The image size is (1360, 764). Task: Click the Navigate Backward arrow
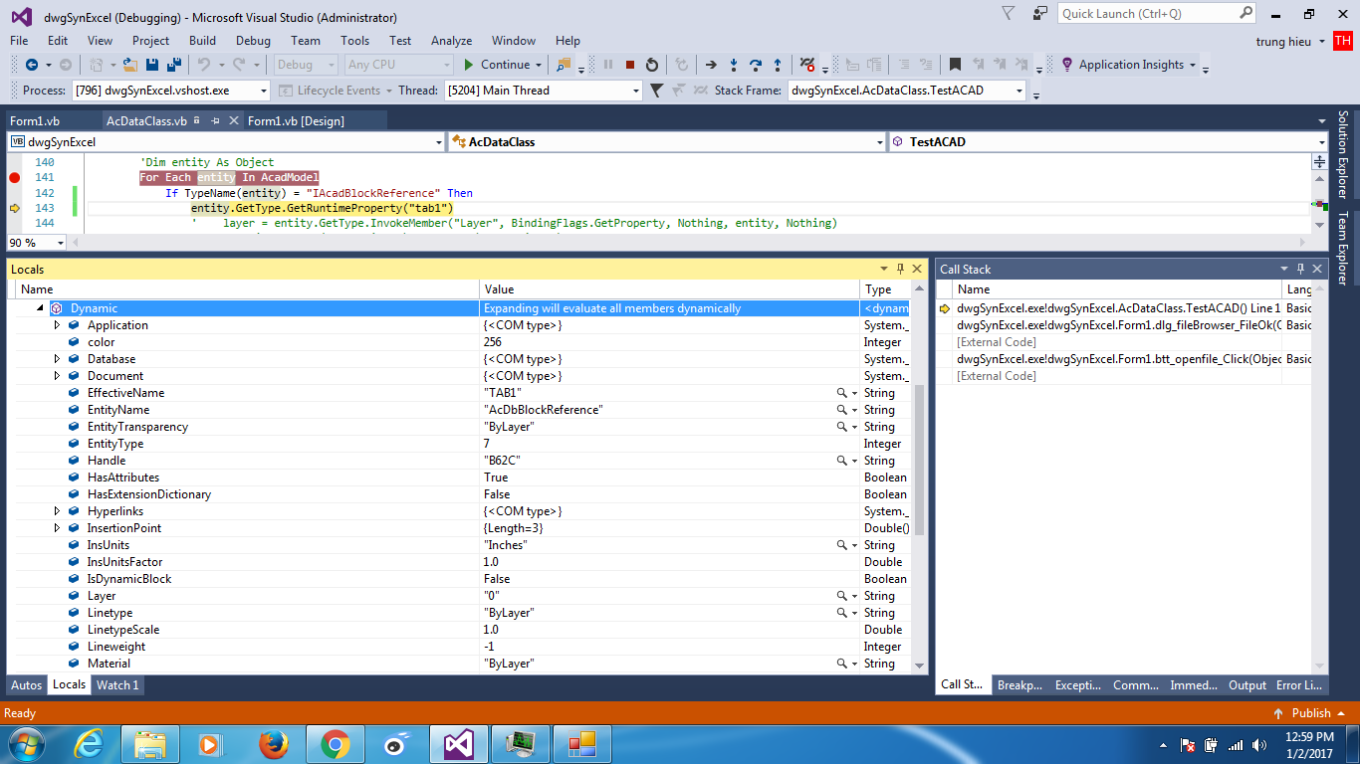(x=31, y=65)
